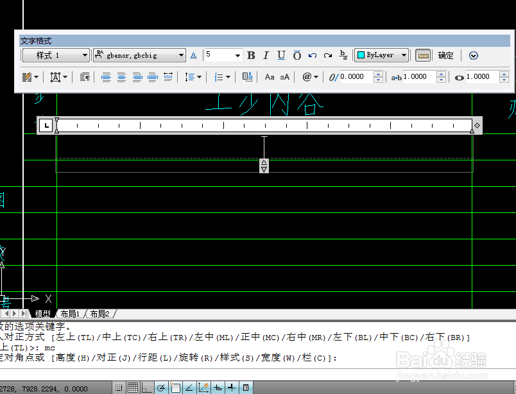Toggle snap mode in status bar
Screen dimensions: 516x394
click(x=119, y=388)
